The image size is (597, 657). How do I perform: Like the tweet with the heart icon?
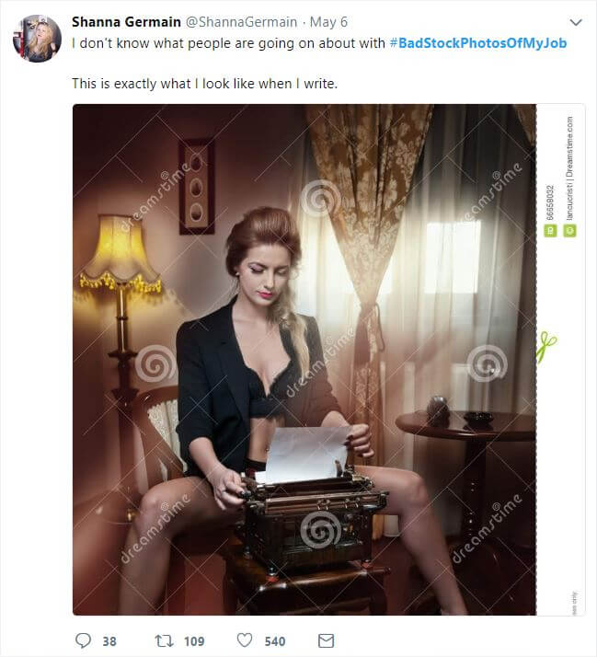245,640
